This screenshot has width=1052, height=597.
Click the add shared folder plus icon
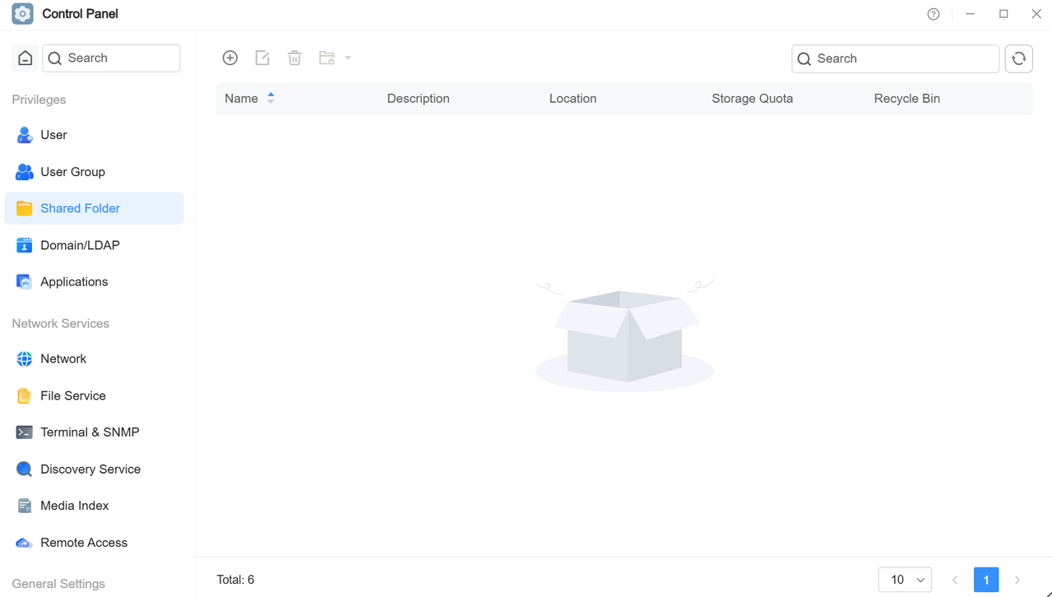230,58
